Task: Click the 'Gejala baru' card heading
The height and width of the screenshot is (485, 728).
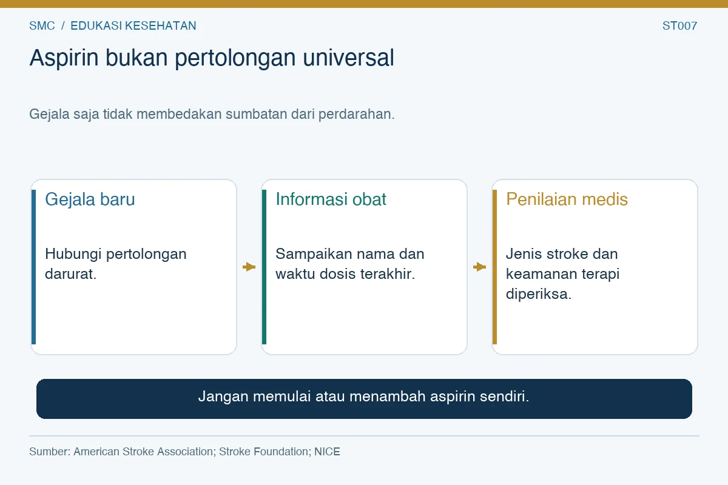Action: point(90,199)
